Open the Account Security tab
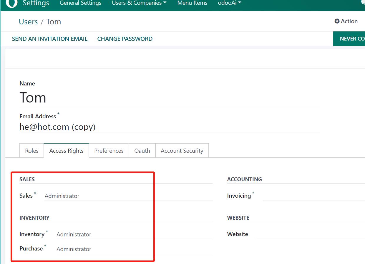The width and height of the screenshot is (365, 264). coord(182,151)
